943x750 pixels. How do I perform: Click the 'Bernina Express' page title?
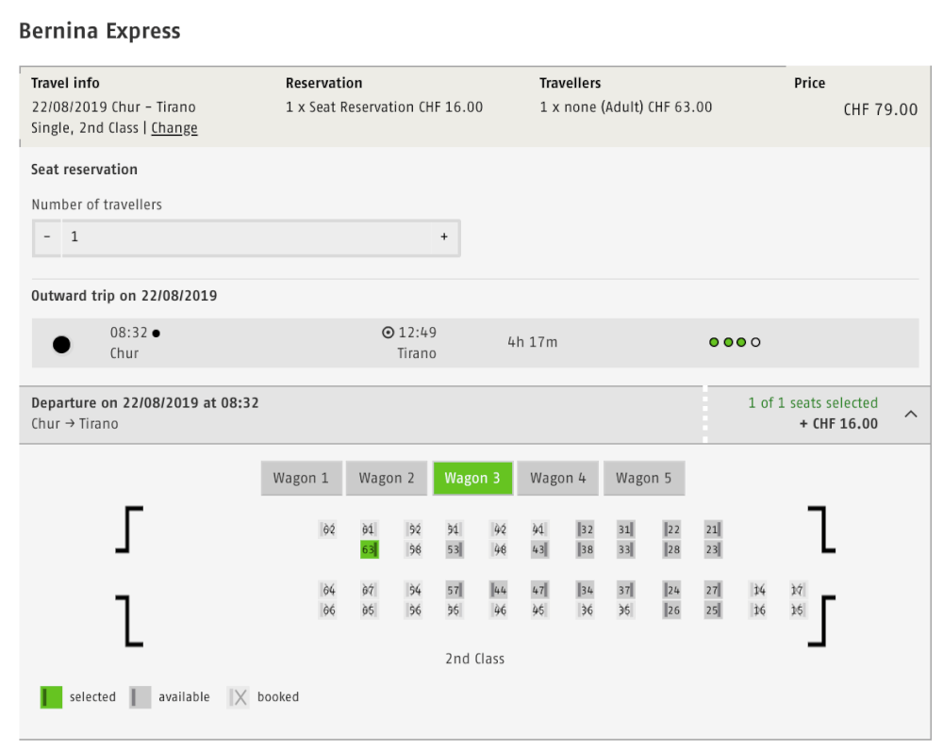tap(100, 31)
